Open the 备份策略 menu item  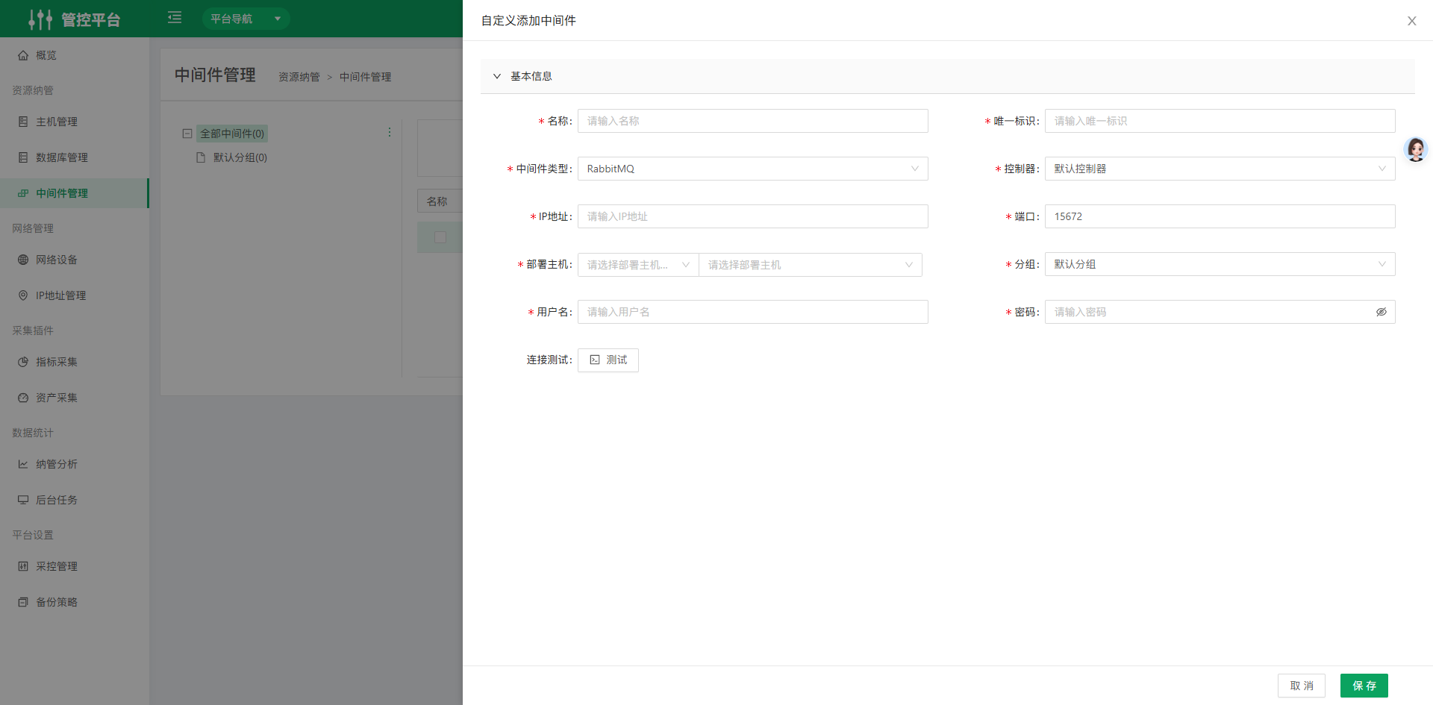pos(75,602)
